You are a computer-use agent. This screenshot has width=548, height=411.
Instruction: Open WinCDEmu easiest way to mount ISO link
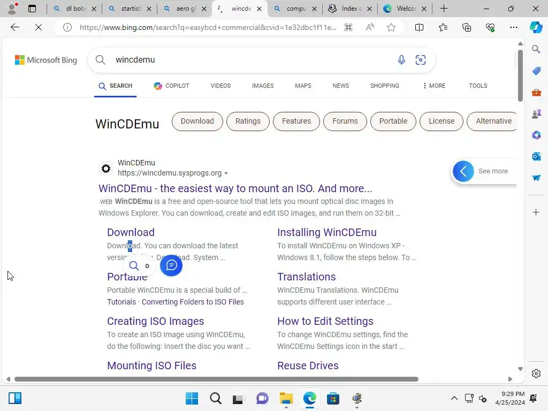(x=235, y=188)
